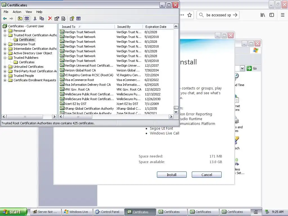The width and height of the screenshot is (288, 216).
Task: Open the Action menu
Action: [x=17, y=12]
